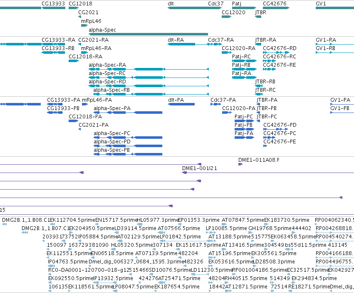Open transcript mRpL46-RA label
This screenshot has height=293, width=354.
pyautogui.click(x=96, y=48)
